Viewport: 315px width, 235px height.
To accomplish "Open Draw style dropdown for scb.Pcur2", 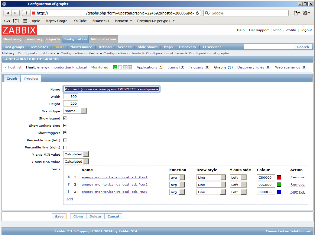I will [211, 185].
